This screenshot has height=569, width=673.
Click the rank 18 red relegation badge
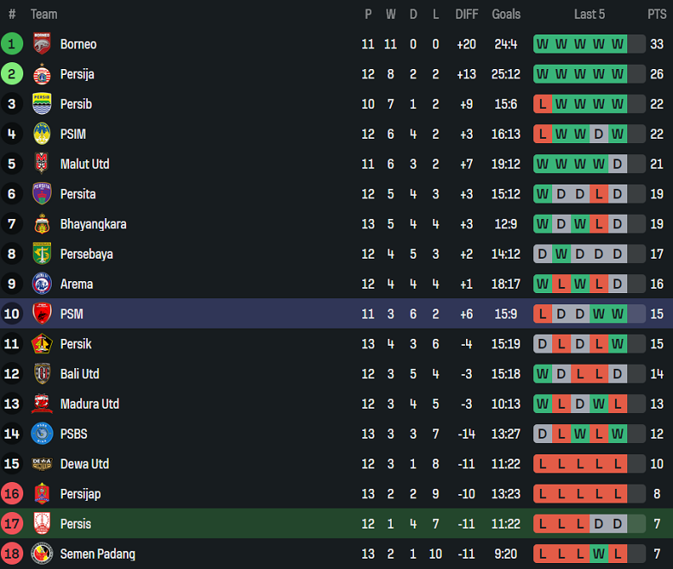[12, 553]
